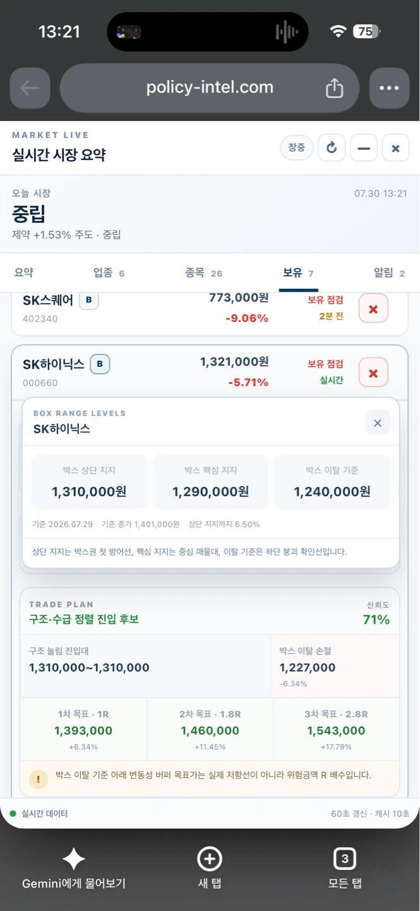The image size is (420, 911).
Task: Tap the B badge next to SK스퀘어
Action: coord(88,301)
